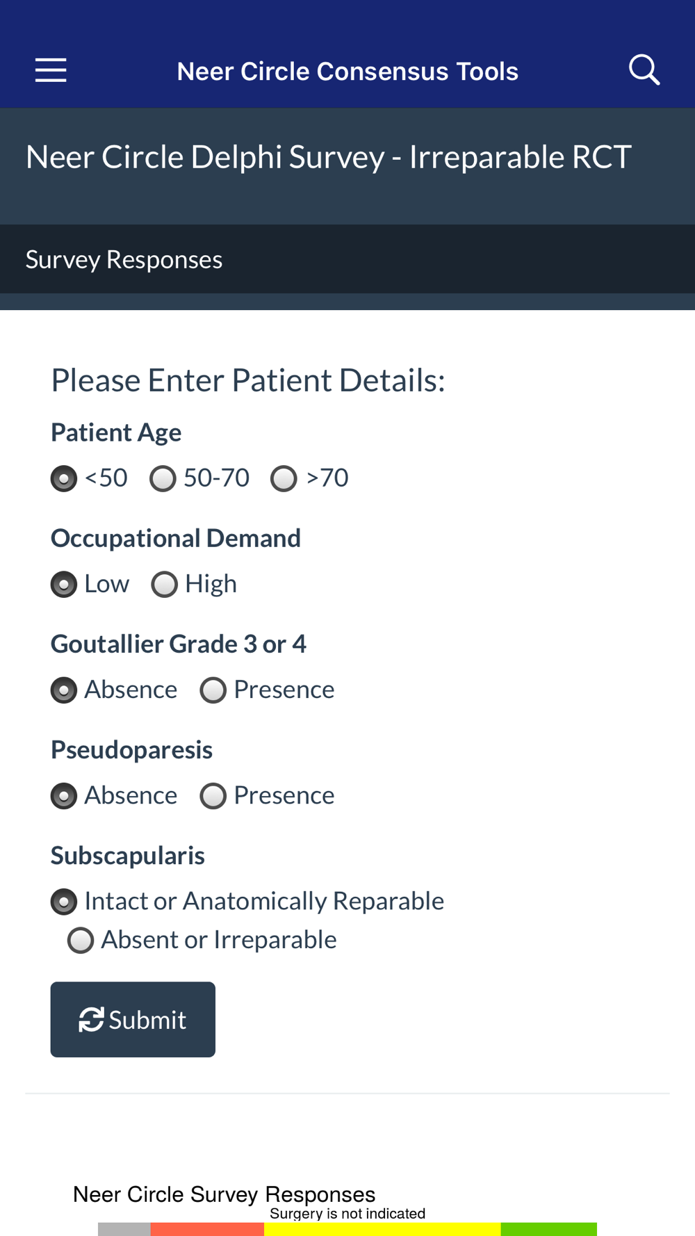Select the <50 patient age option

[64, 478]
